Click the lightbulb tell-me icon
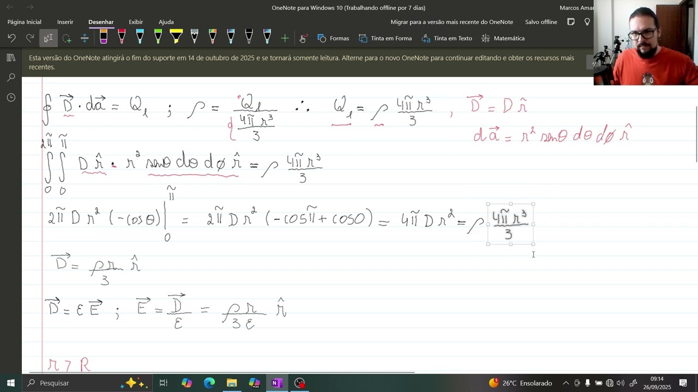 [587, 22]
